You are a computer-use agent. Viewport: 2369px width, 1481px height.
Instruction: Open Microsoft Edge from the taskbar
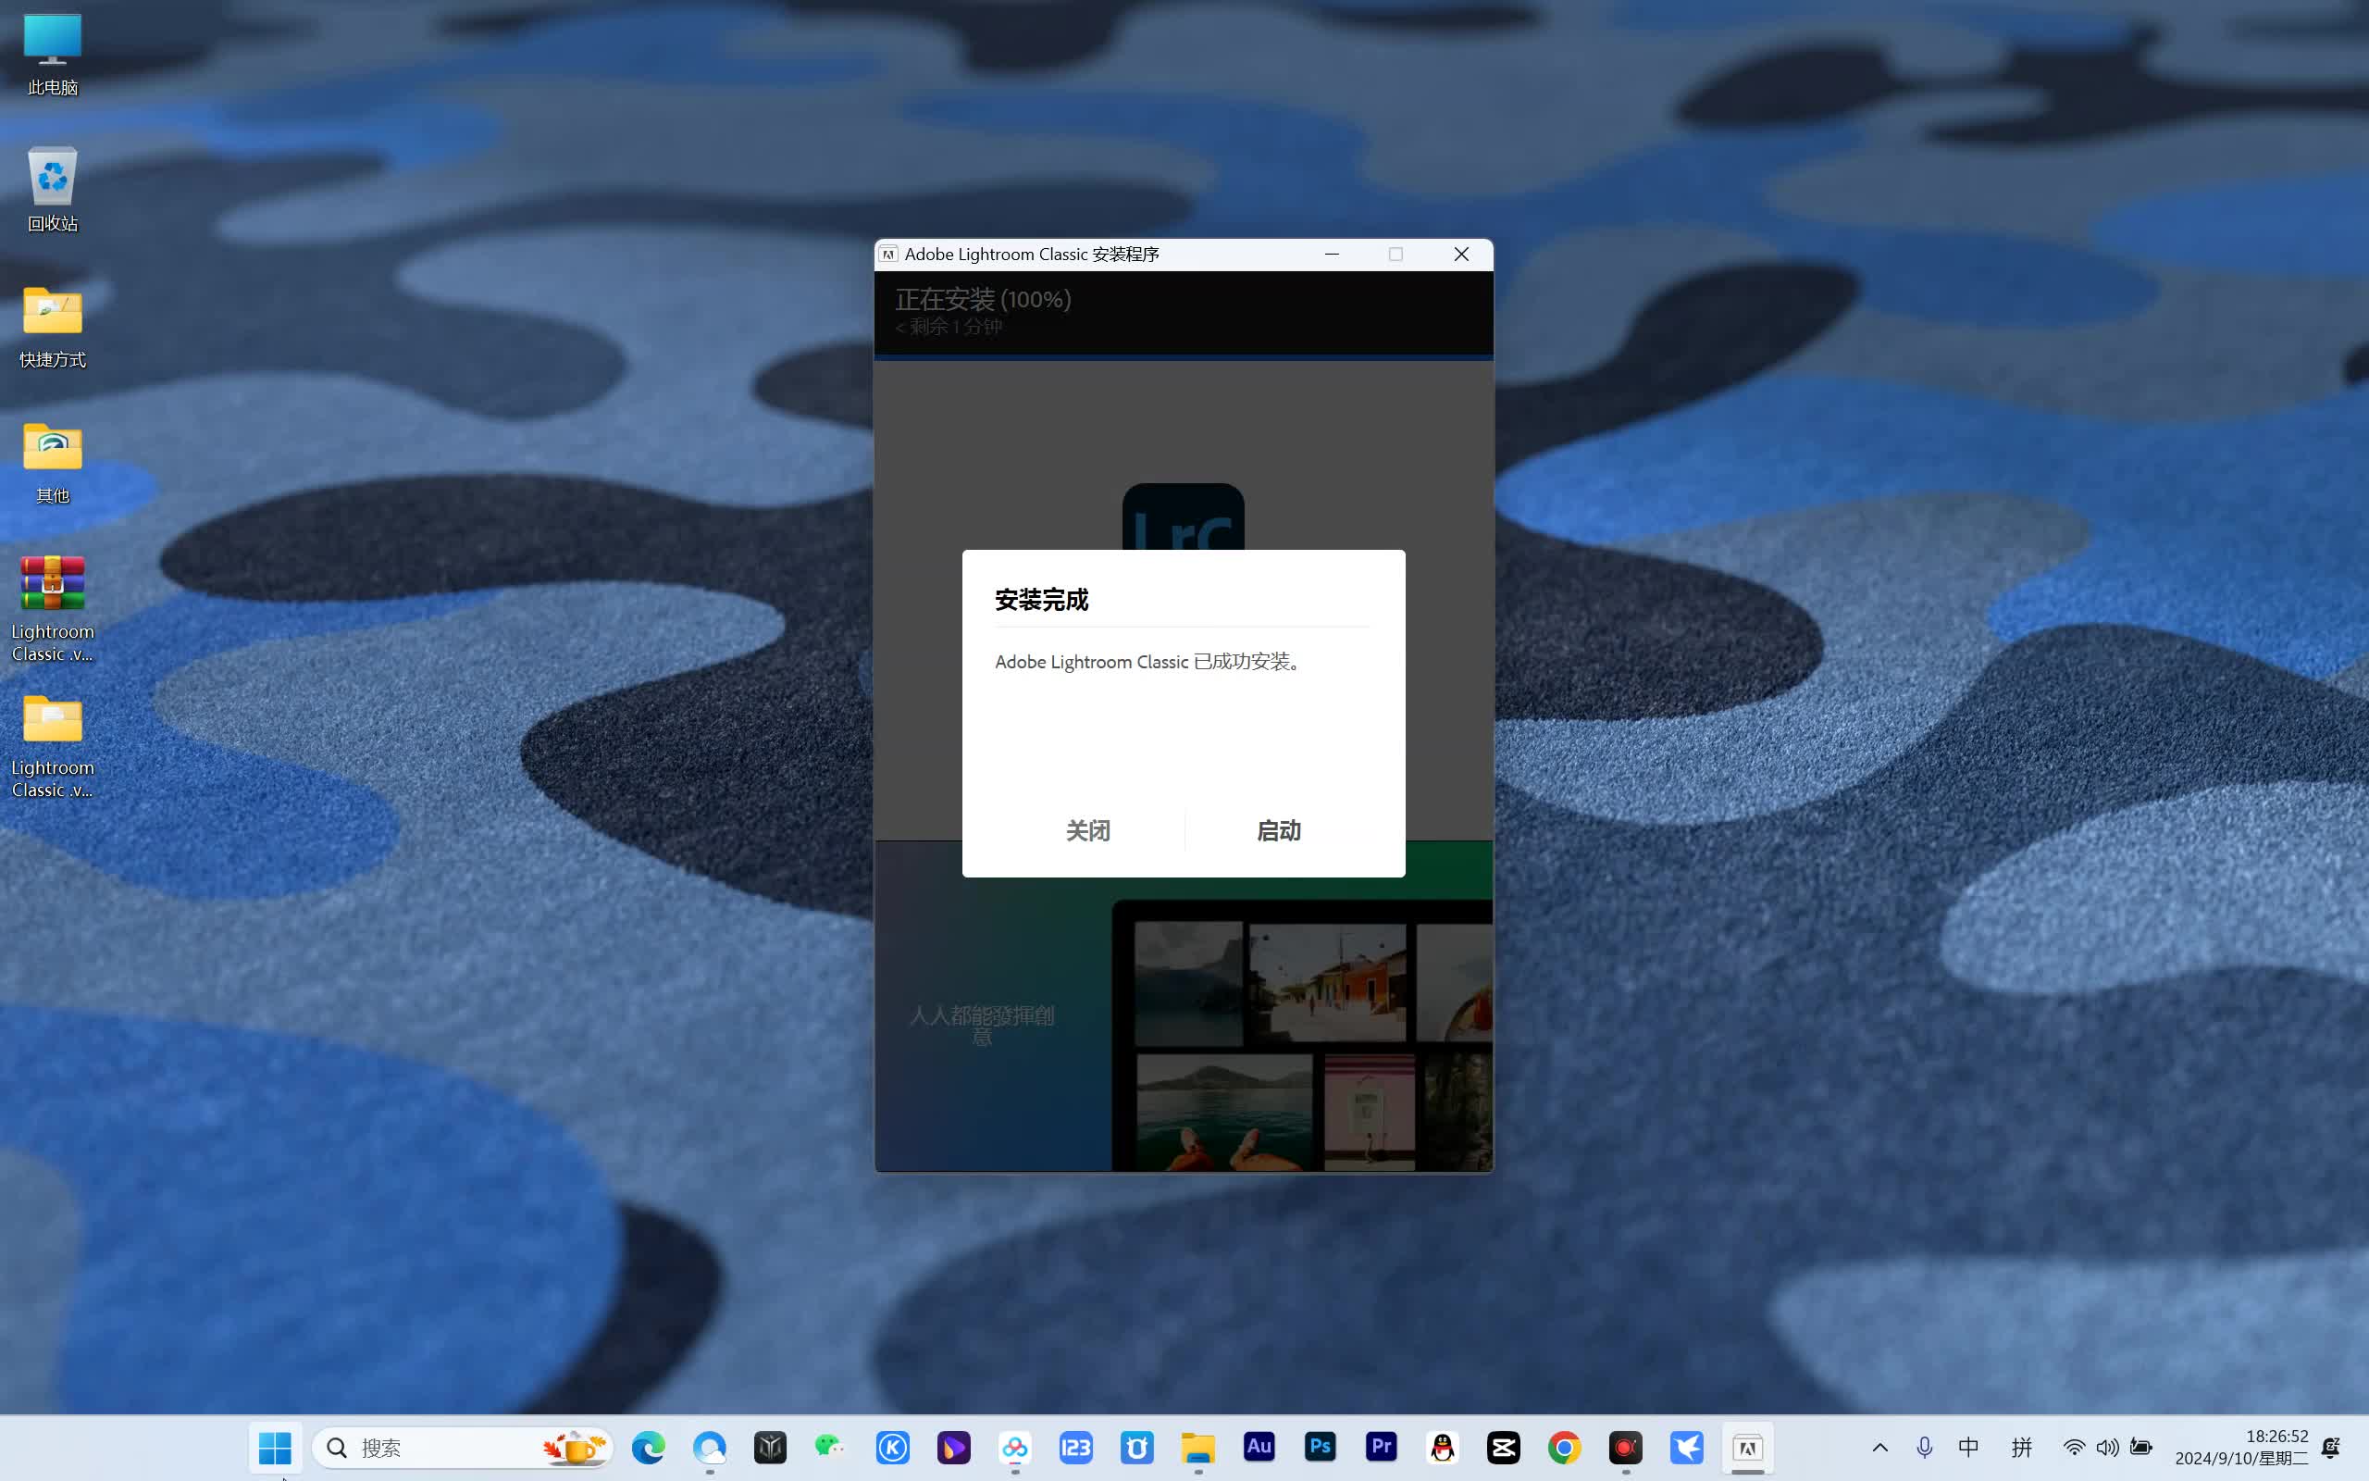pos(648,1447)
